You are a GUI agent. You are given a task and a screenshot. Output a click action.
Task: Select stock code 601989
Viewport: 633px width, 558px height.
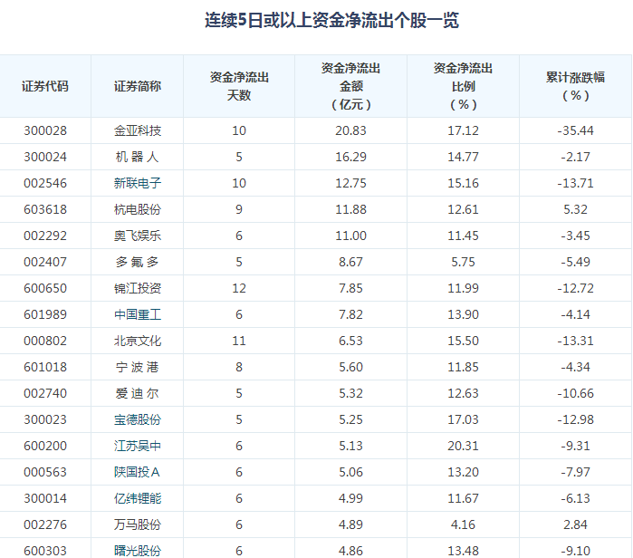click(x=45, y=314)
